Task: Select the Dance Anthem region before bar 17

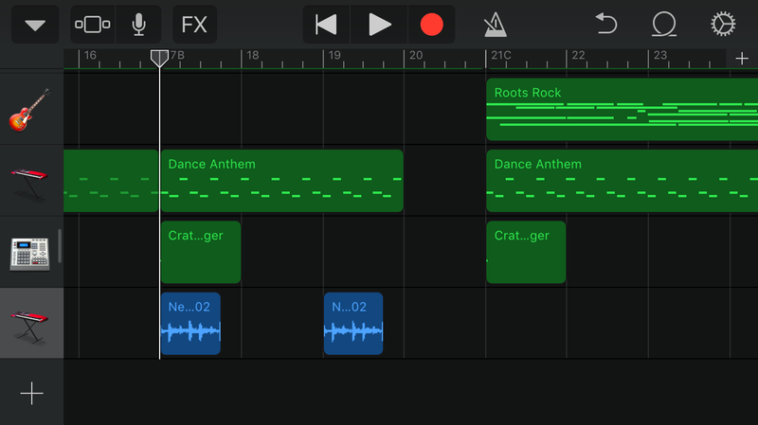Action: (111, 181)
